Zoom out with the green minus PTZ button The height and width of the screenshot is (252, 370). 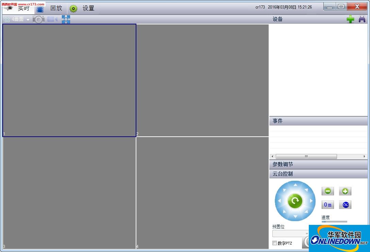point(327,191)
